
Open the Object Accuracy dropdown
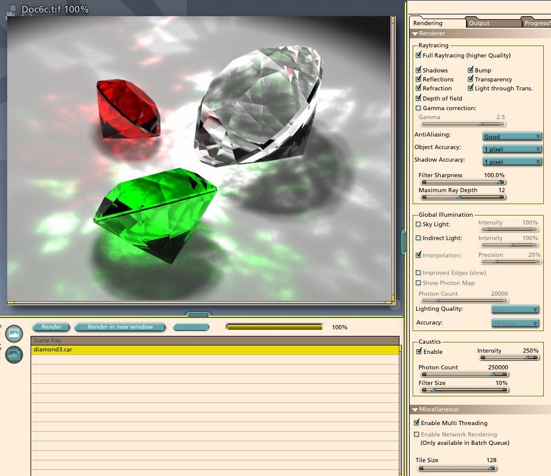[x=512, y=148]
